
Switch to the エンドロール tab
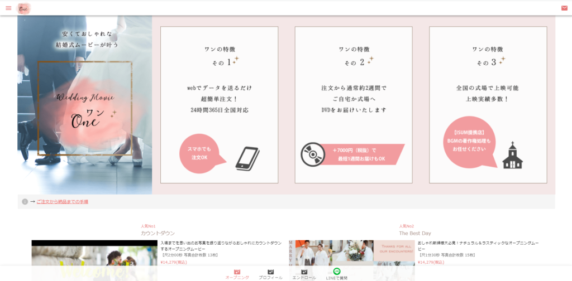click(x=304, y=274)
